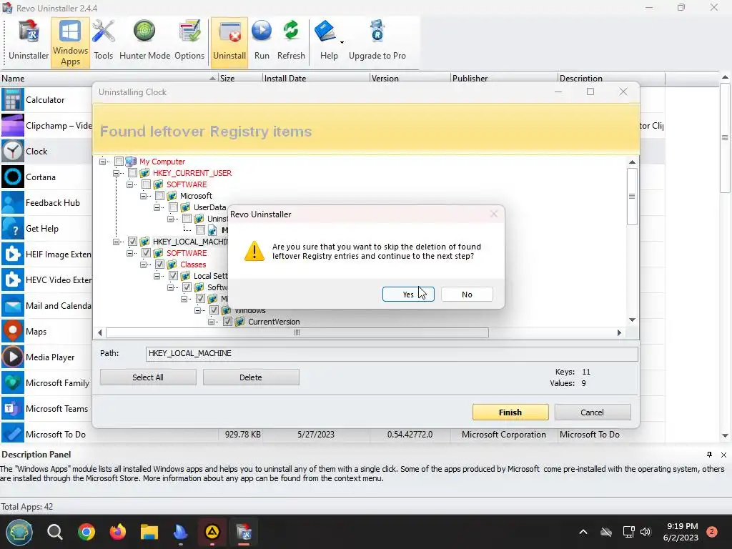
Task: Select the Microsoft Family app icon
Action: [12, 383]
